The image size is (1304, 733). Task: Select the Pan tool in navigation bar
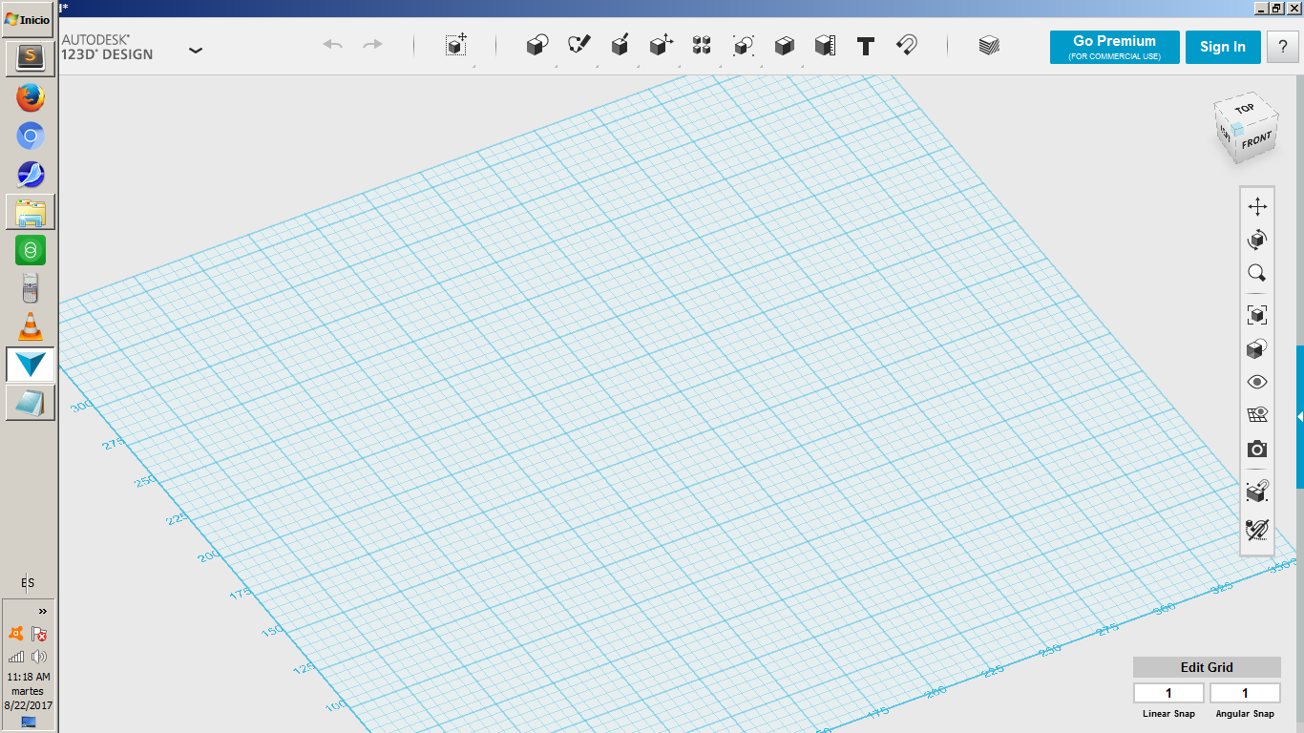[1257, 206]
